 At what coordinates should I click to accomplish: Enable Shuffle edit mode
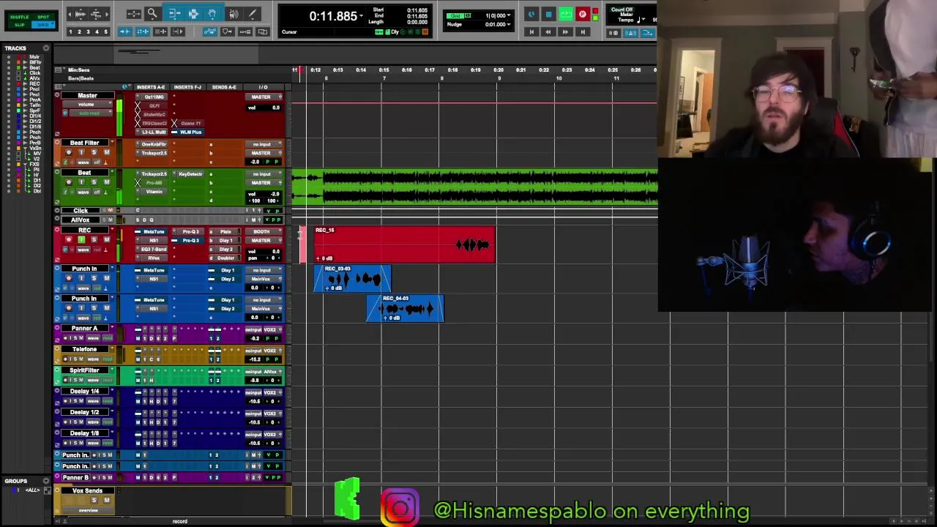tap(20, 16)
